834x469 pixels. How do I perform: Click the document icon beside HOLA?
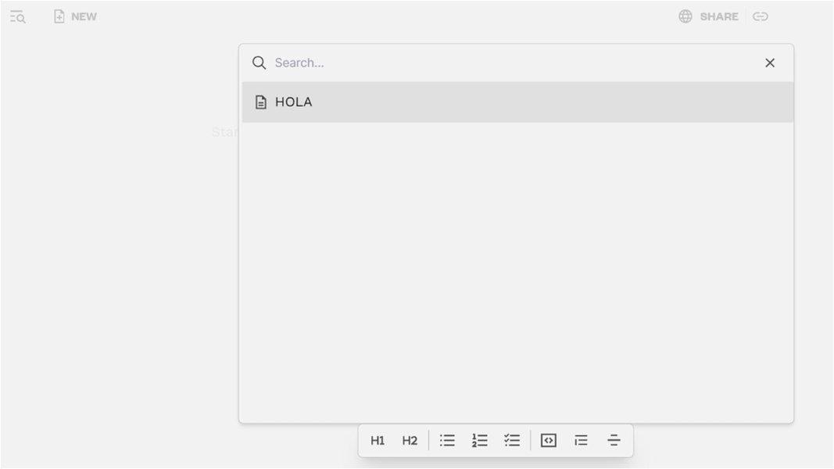pos(260,102)
